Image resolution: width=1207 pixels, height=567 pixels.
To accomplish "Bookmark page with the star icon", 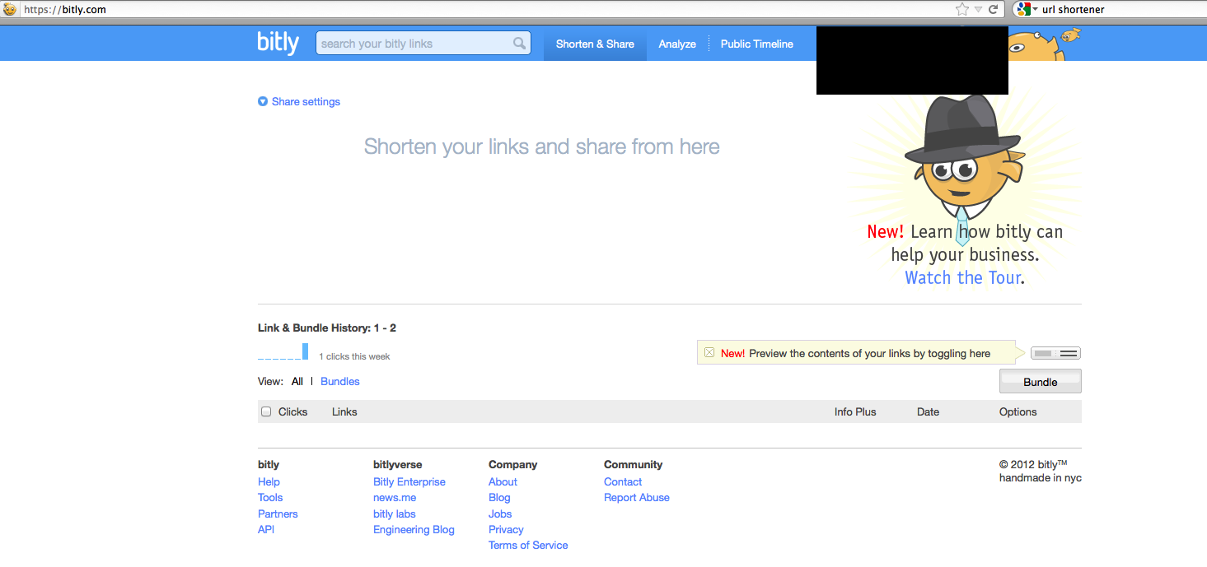I will click(x=962, y=9).
